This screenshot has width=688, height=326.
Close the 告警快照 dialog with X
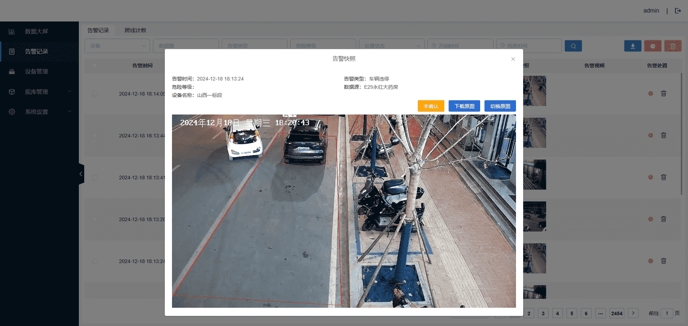(513, 59)
